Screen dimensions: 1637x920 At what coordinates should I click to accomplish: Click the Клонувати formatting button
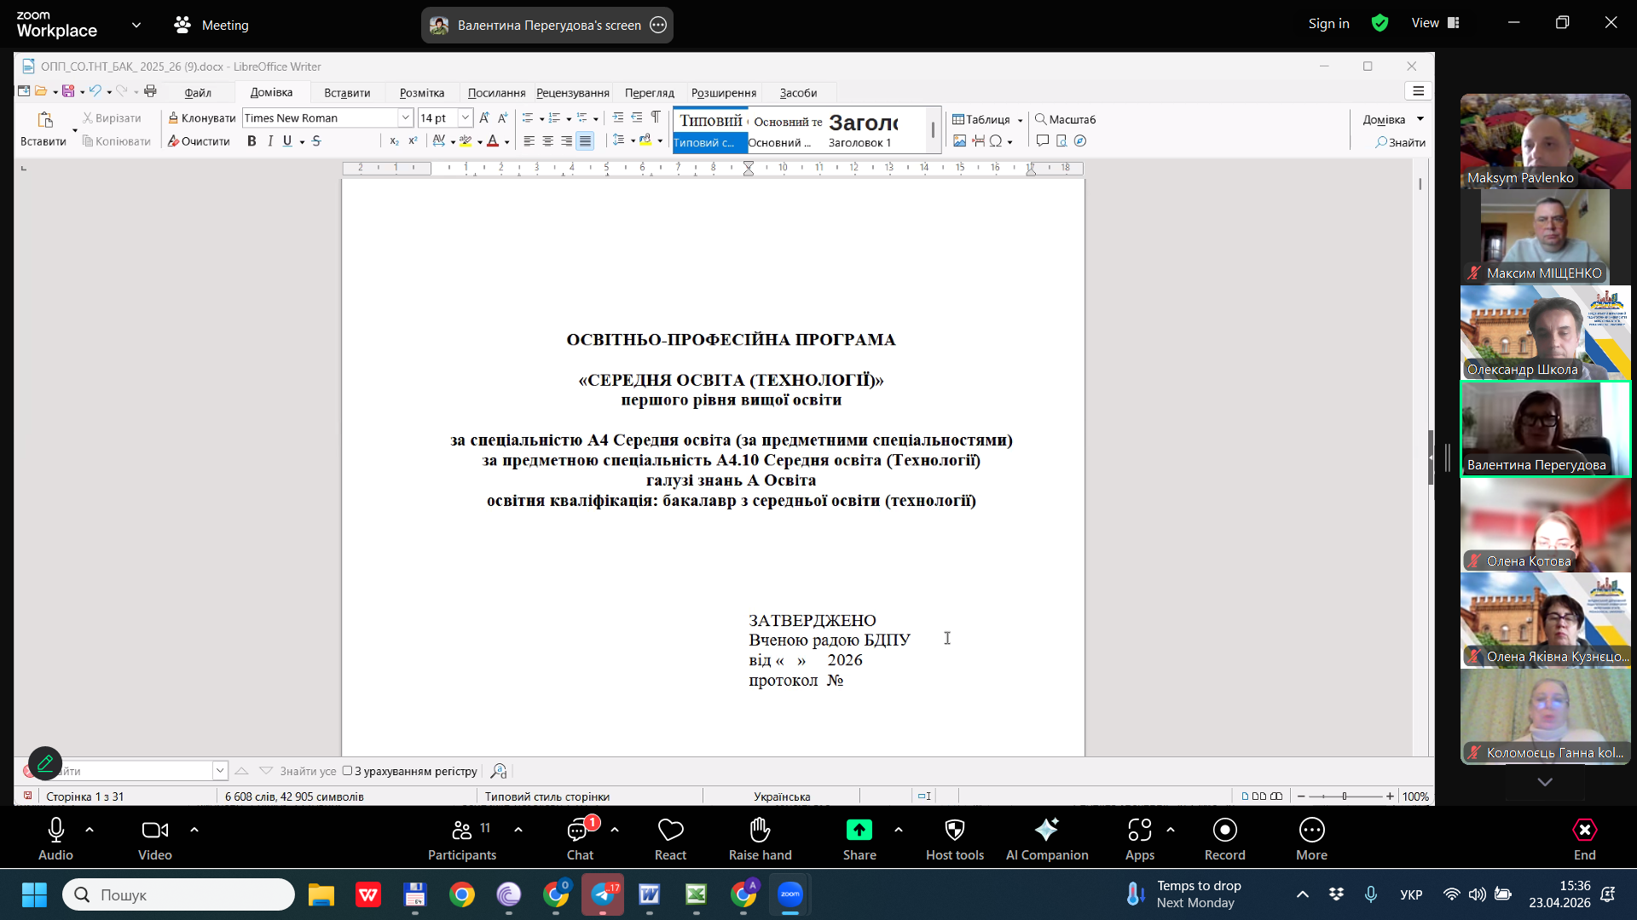201,118
